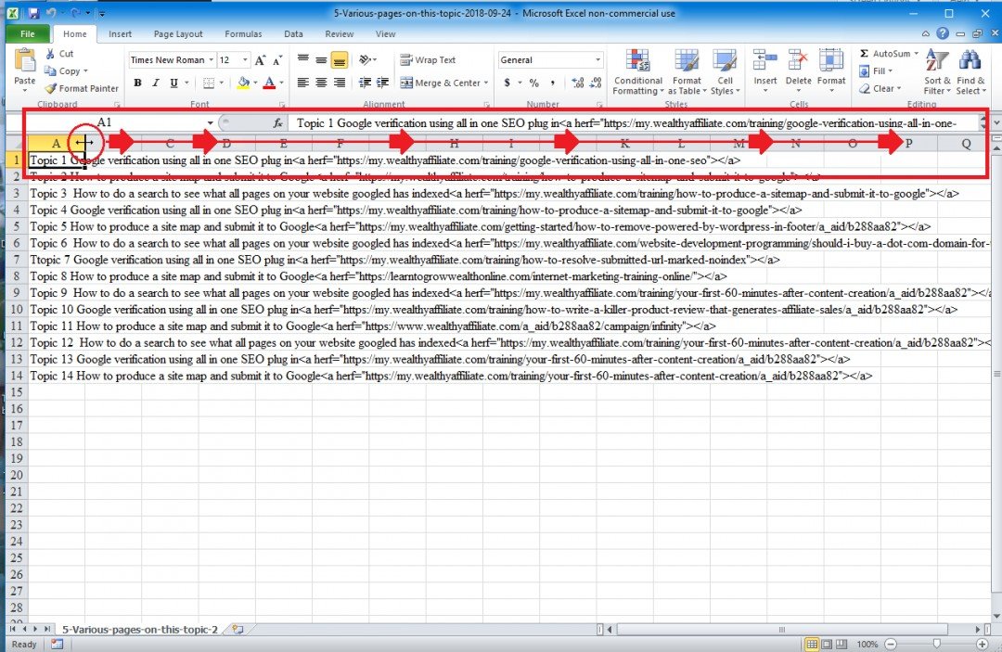
Task: Click the Format cells icon
Action: pos(830,60)
